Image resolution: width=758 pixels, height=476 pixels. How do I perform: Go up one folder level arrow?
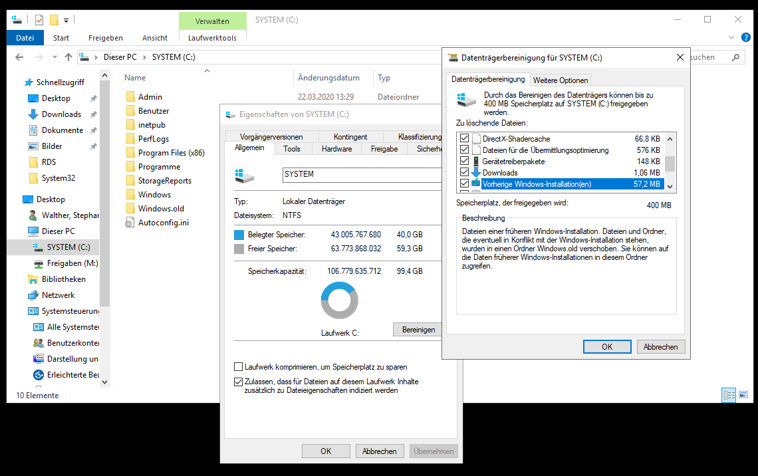[x=68, y=57]
